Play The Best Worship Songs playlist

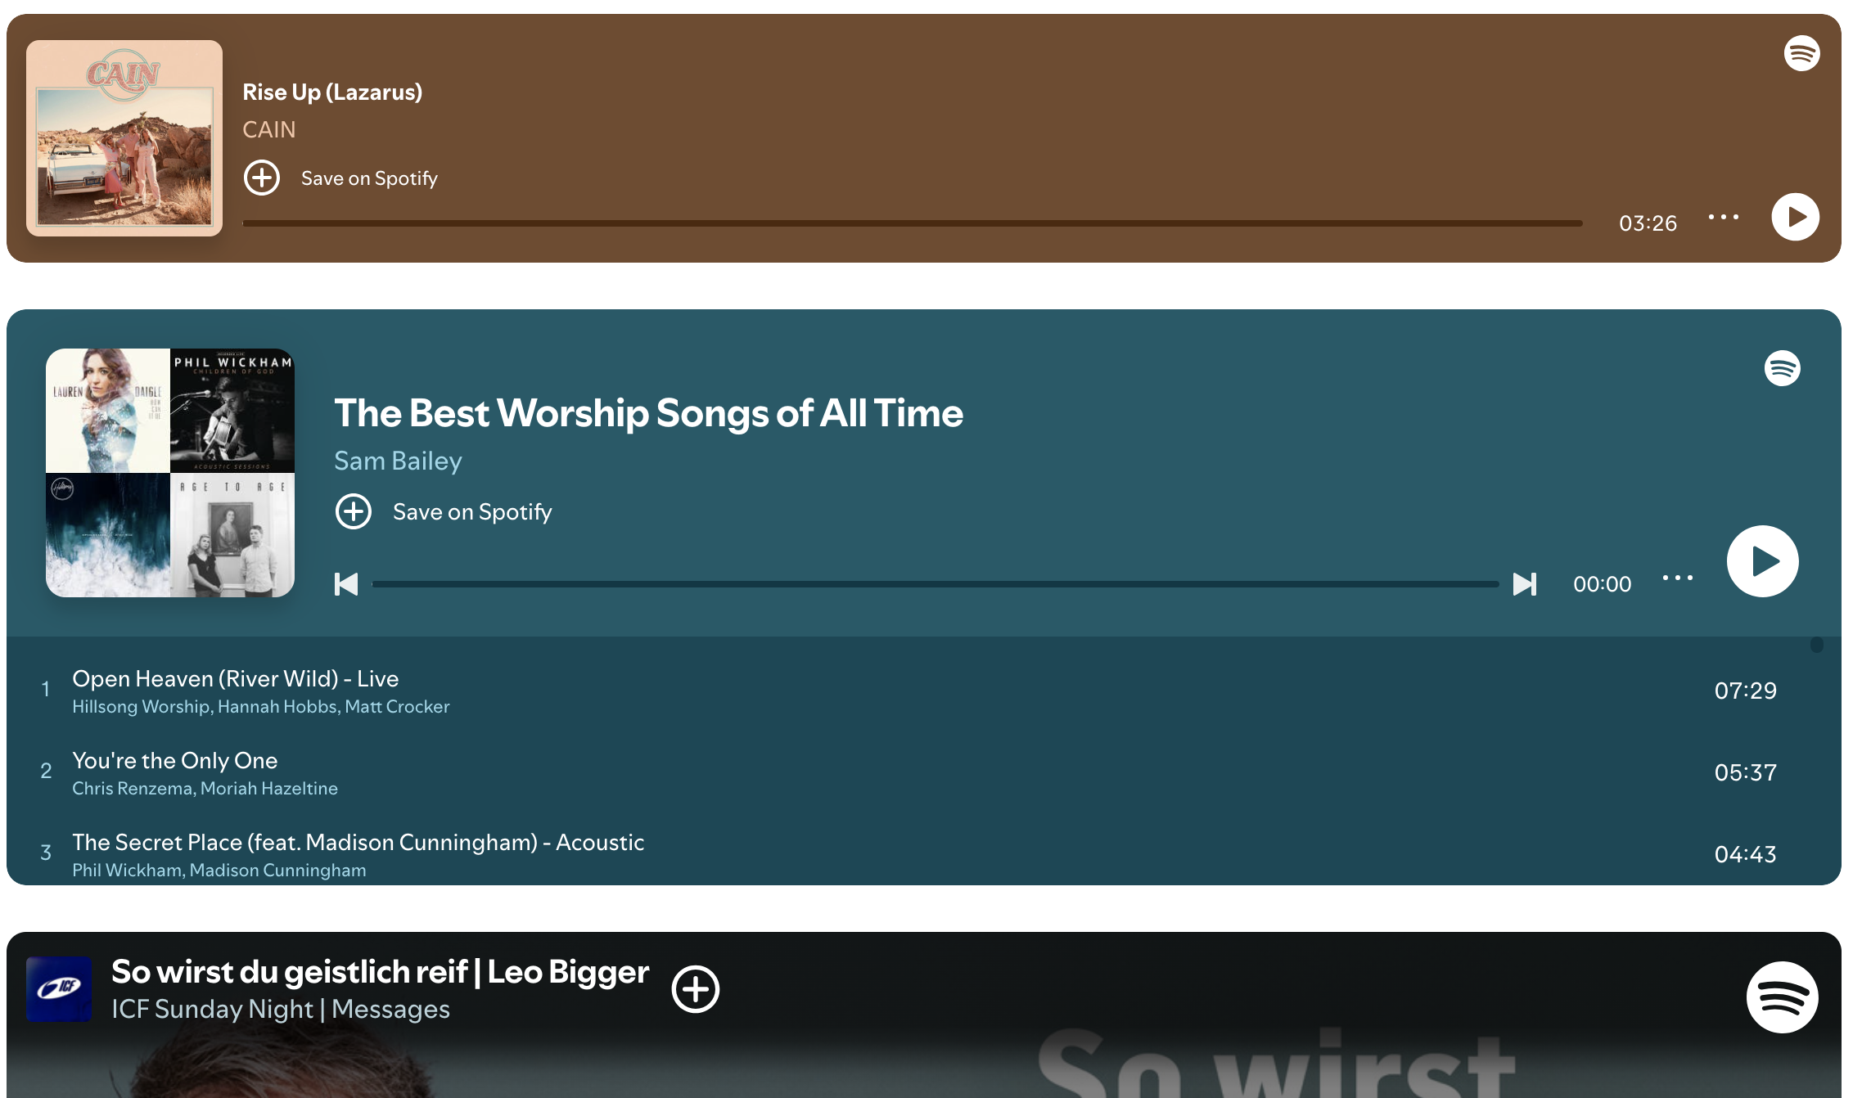point(1762,561)
